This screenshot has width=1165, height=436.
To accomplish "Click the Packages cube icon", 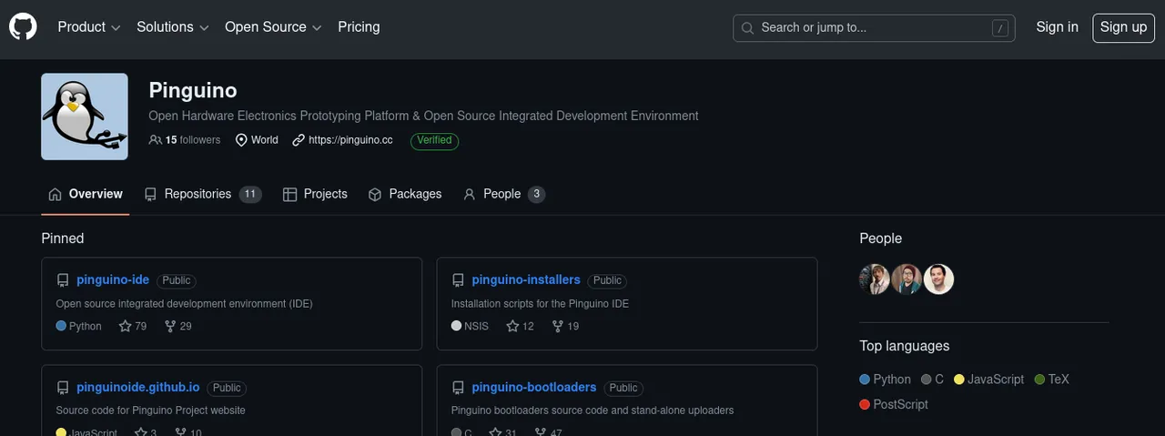I will pyautogui.click(x=375, y=194).
